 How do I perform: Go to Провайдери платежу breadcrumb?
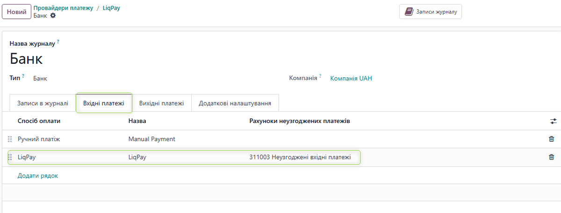coord(64,8)
